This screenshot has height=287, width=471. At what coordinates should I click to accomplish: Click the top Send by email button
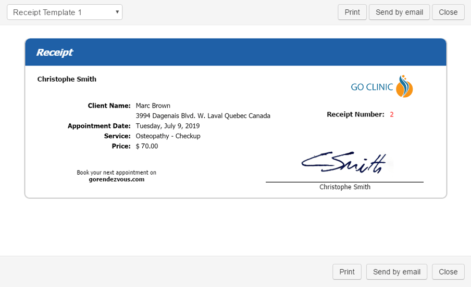coord(399,12)
